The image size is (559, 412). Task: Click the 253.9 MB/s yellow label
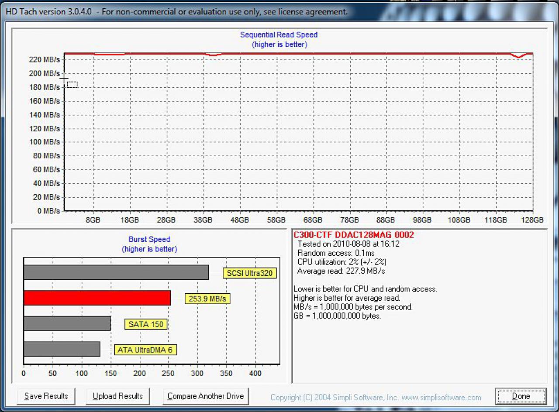pyautogui.click(x=207, y=299)
